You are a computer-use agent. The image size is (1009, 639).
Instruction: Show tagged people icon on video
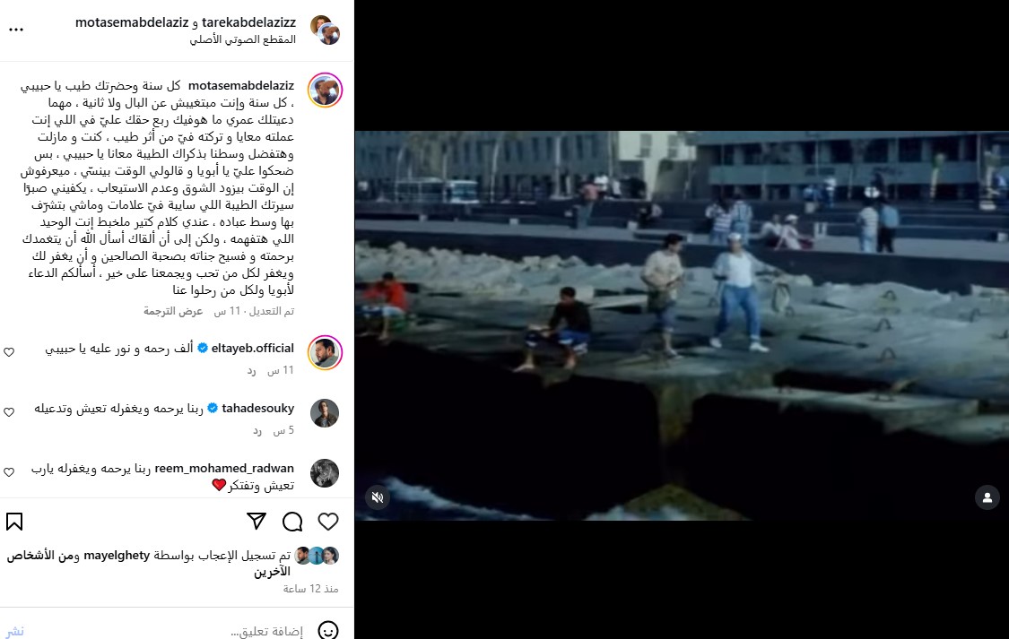987,497
